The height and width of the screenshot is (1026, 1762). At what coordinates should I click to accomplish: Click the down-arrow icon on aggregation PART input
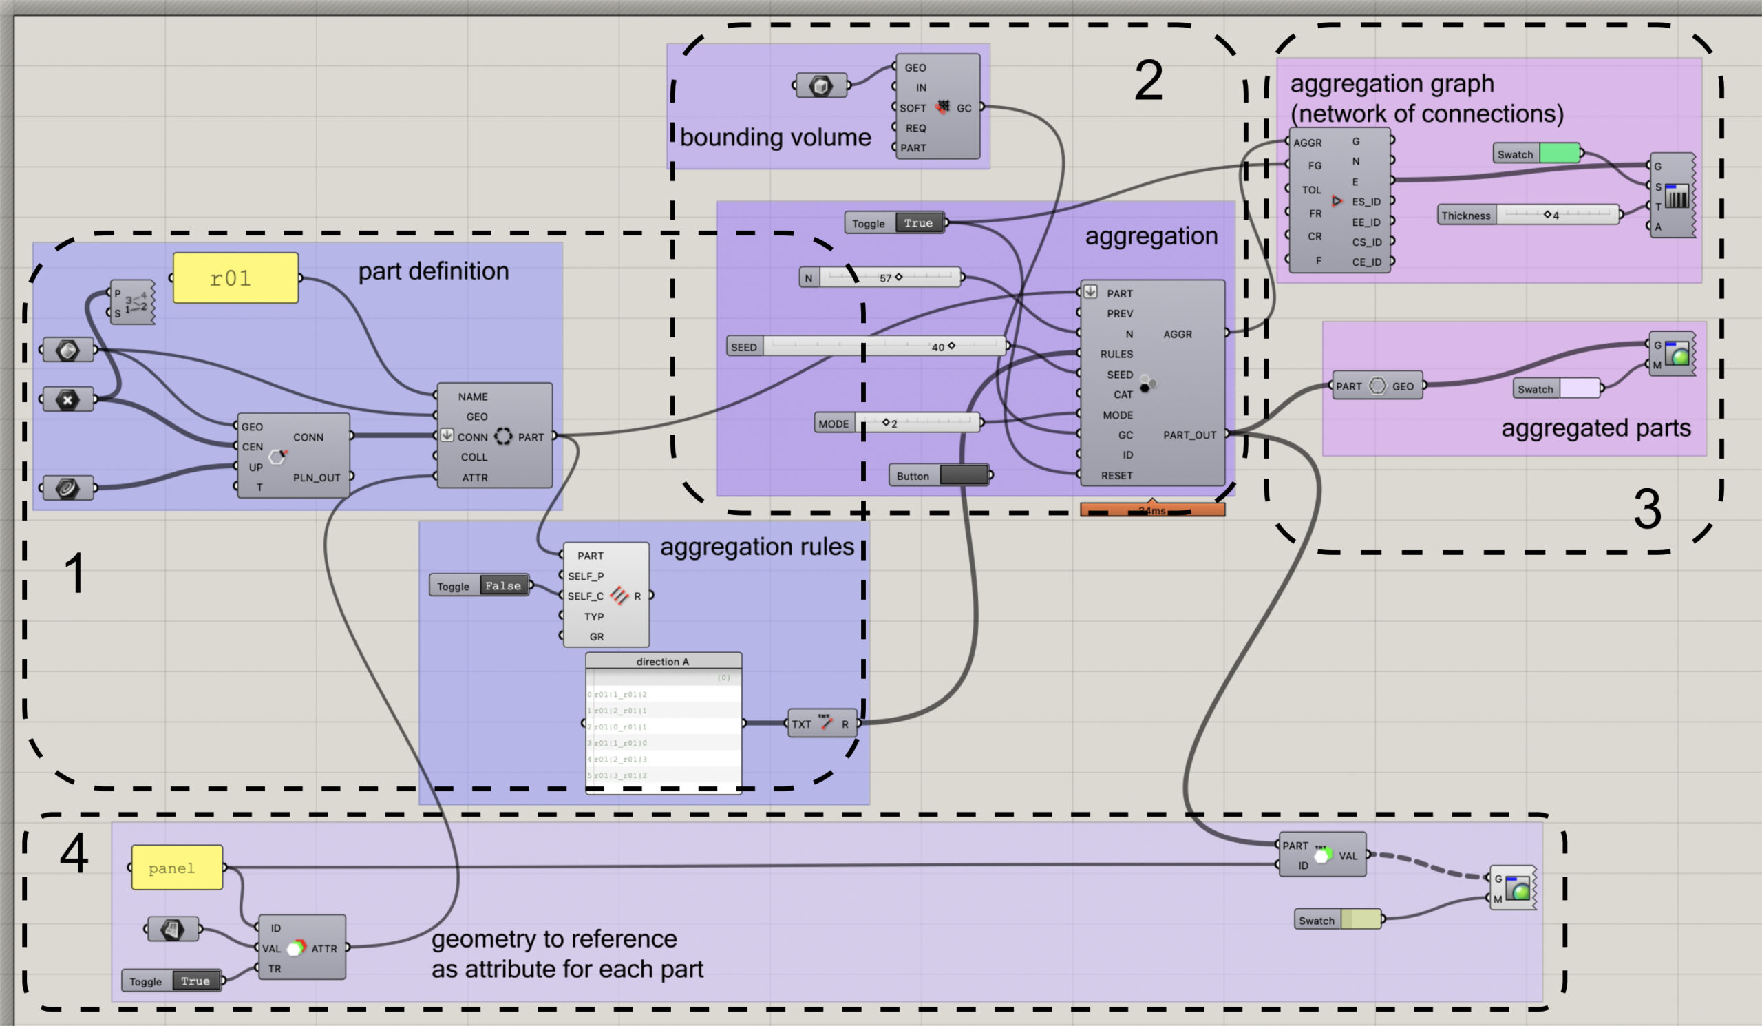[x=1090, y=293]
